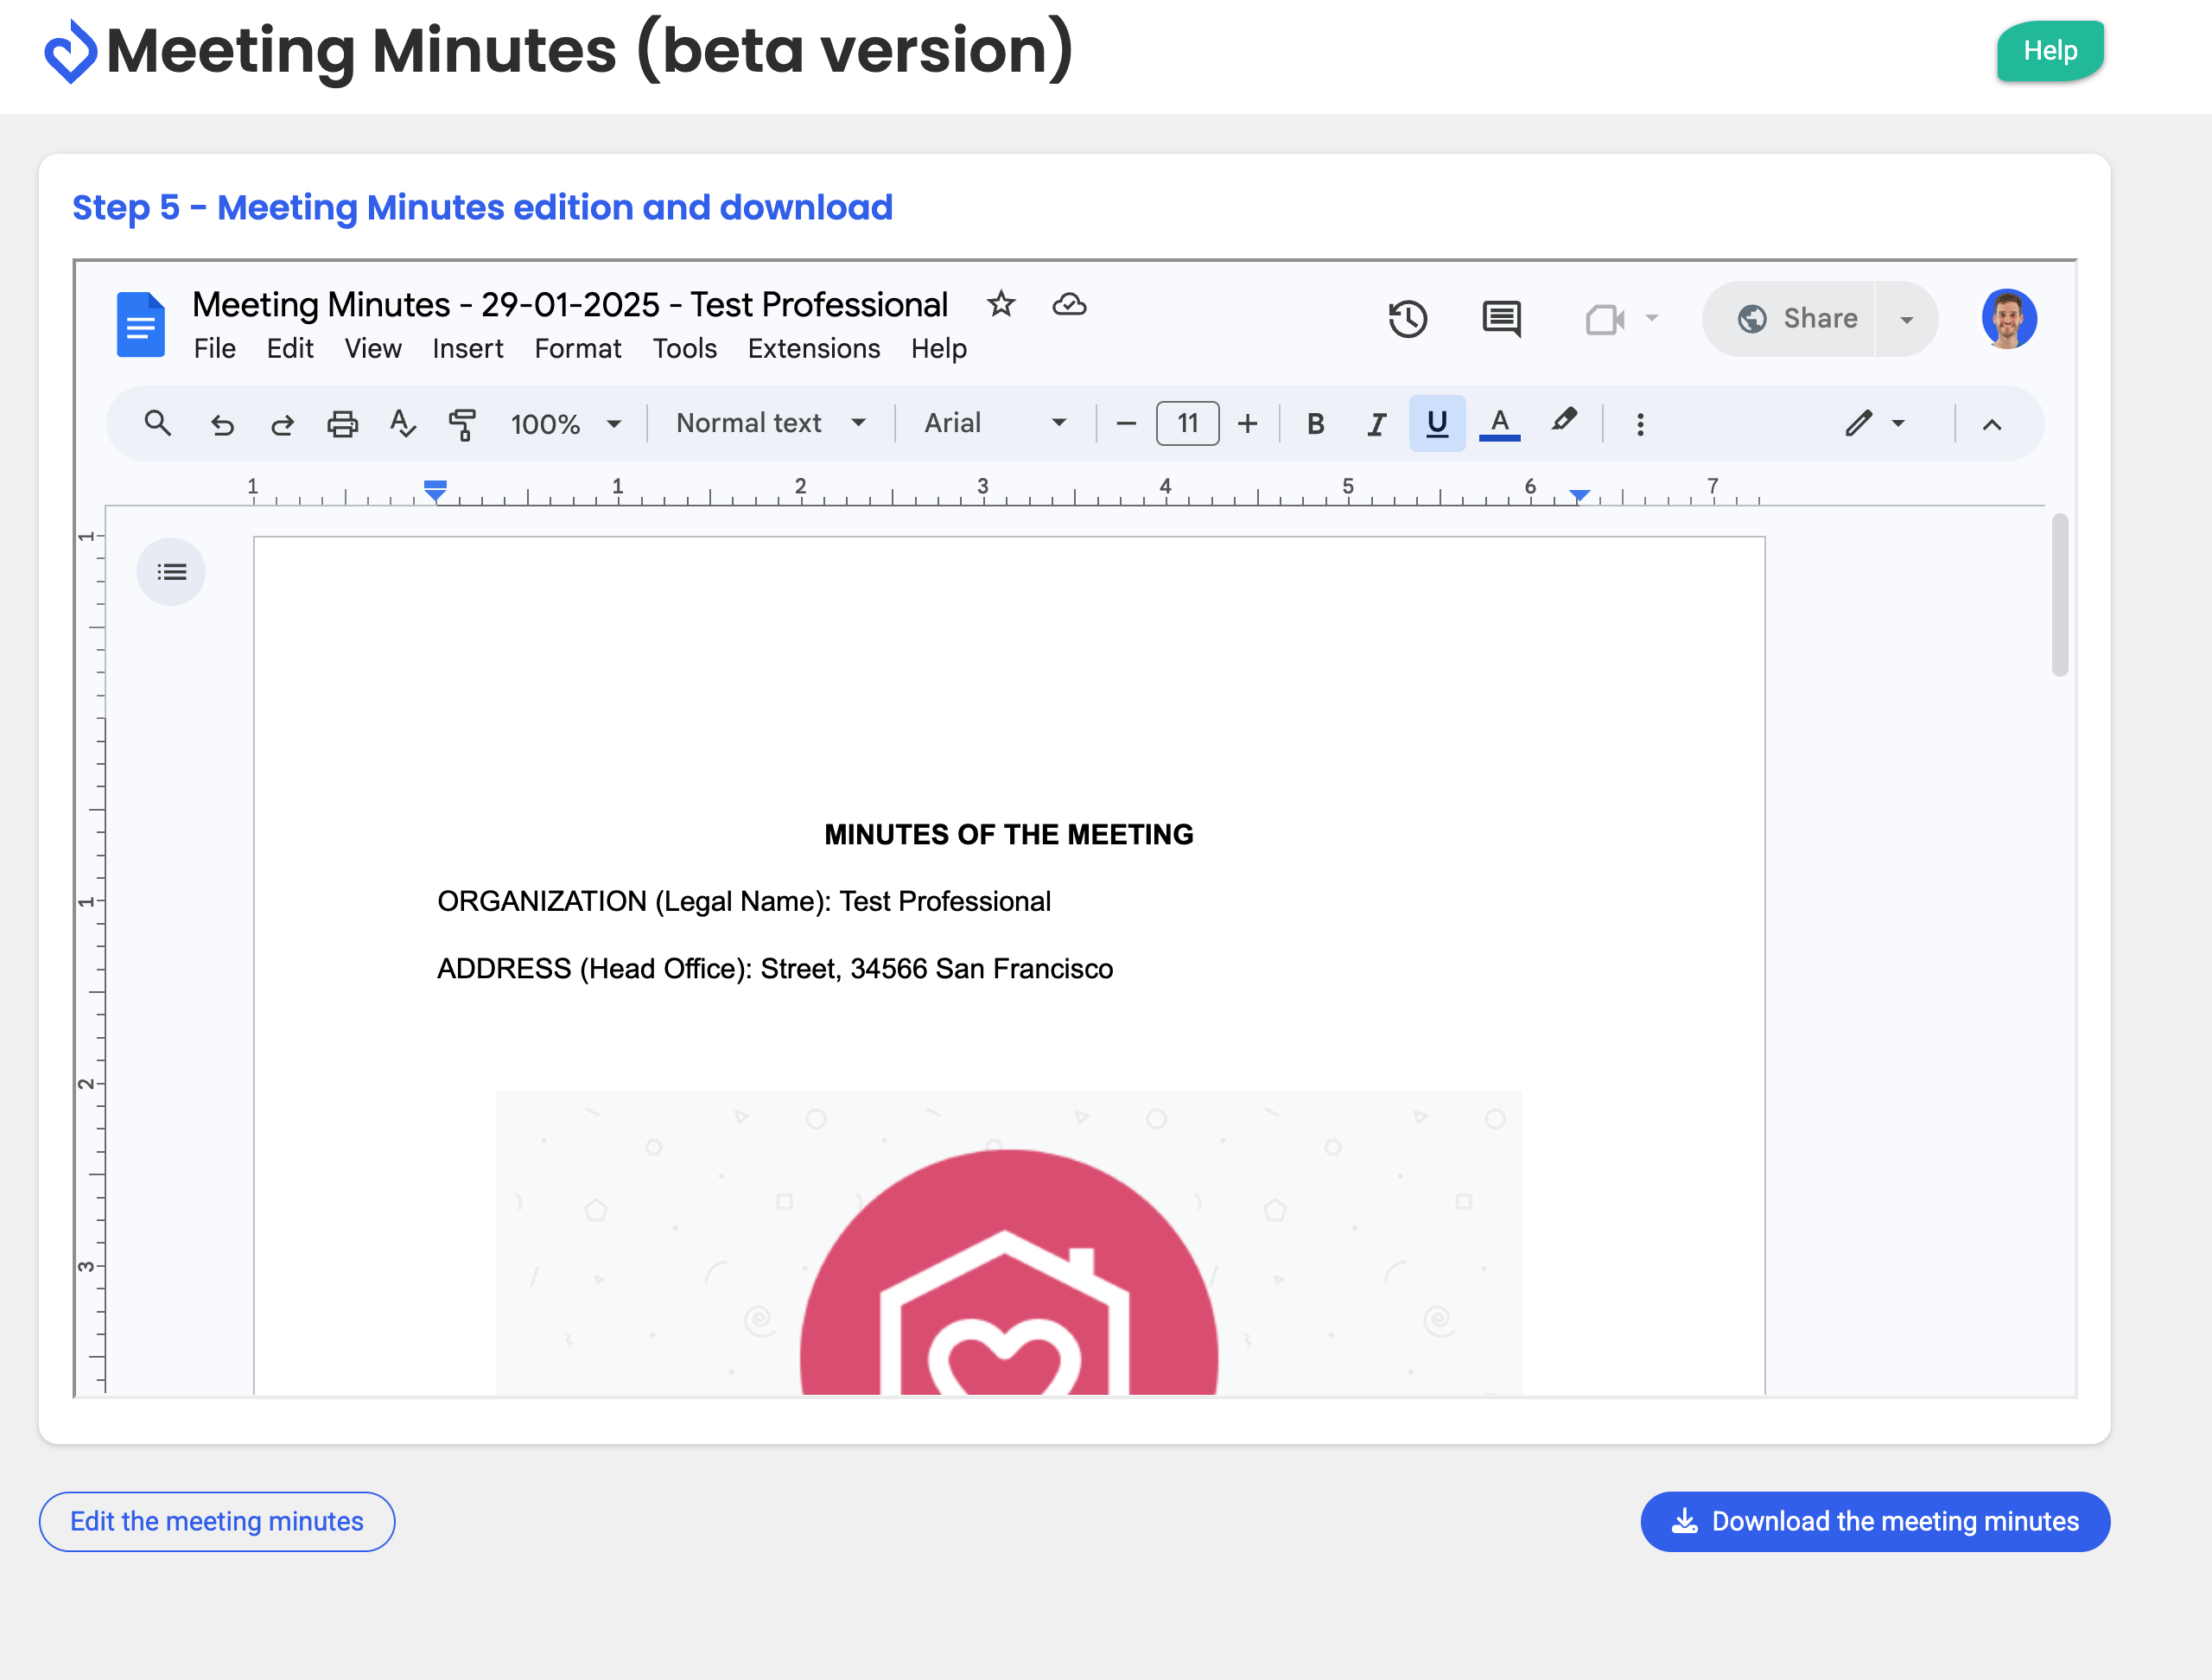Star the Meeting Minutes document

(1000, 304)
